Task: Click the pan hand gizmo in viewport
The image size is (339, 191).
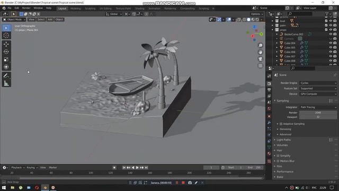Action: pos(261,52)
